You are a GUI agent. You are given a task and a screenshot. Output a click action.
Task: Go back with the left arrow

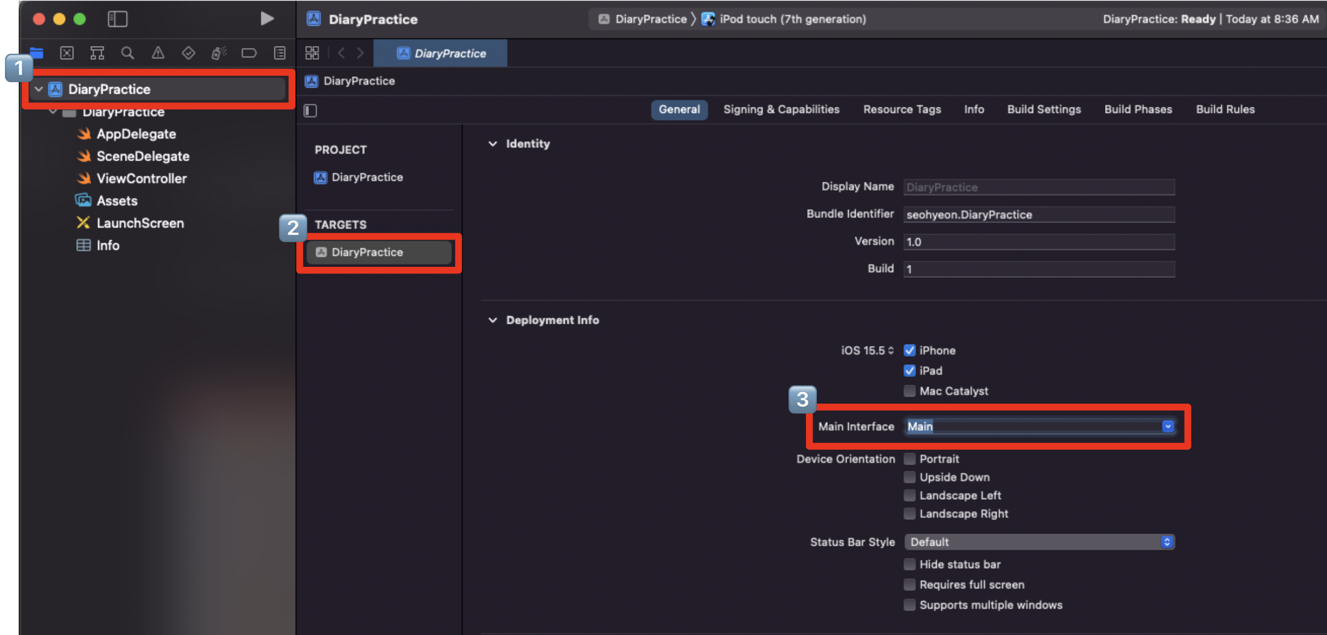click(x=341, y=53)
